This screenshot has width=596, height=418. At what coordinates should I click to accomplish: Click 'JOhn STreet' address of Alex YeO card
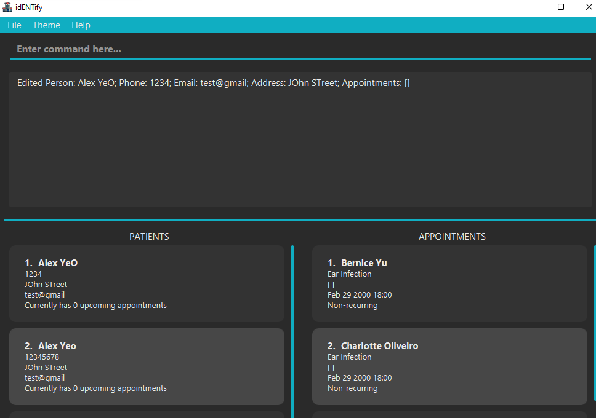click(46, 285)
